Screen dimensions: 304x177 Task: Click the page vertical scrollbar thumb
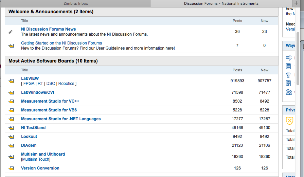298,58
